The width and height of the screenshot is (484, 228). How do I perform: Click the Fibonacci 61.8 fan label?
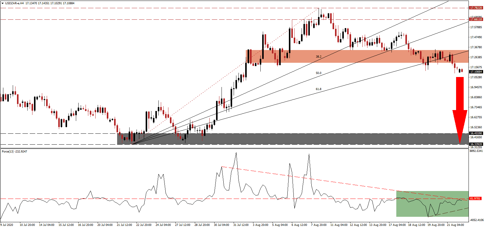pos(318,89)
